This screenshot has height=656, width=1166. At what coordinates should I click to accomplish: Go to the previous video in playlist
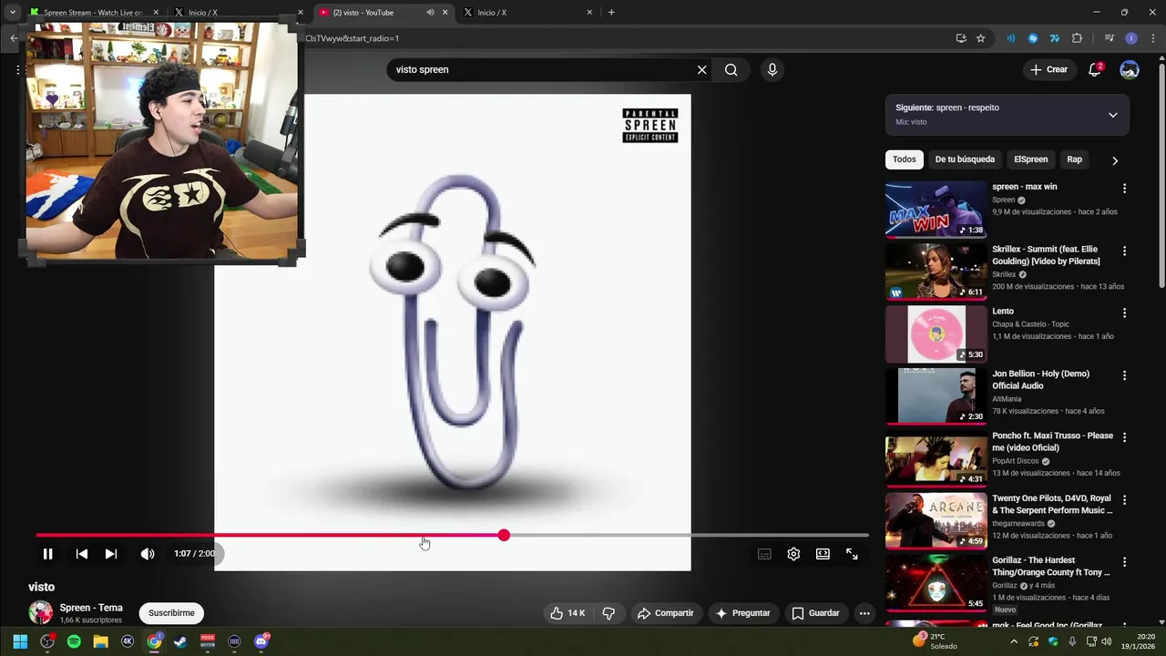point(82,554)
